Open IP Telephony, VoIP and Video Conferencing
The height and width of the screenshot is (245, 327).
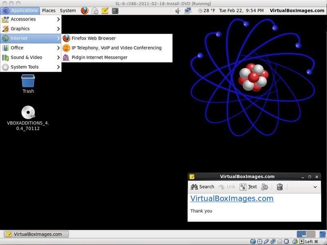tap(117, 48)
